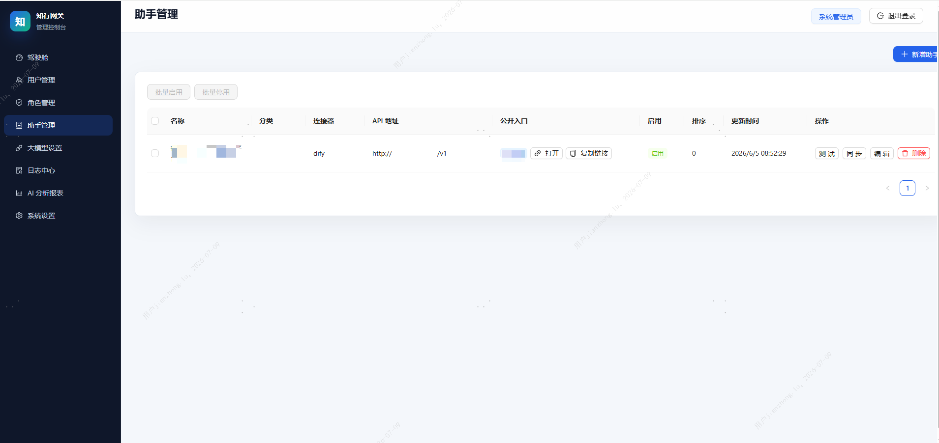This screenshot has height=443, width=939.
Task: Click 测试 button in dify row
Action: pyautogui.click(x=827, y=153)
